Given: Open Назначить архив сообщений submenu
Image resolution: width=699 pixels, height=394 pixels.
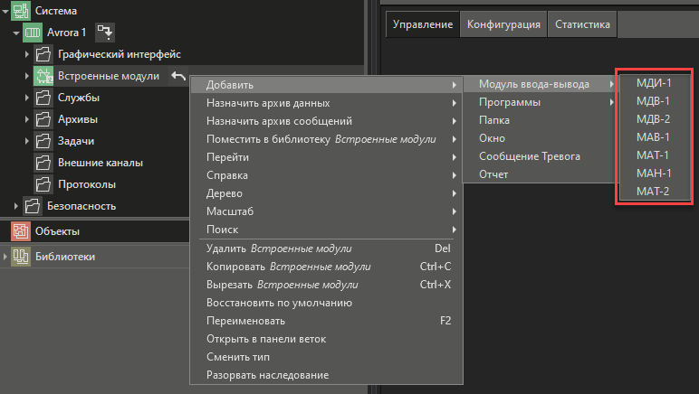Looking at the screenshot, I should tap(327, 121).
